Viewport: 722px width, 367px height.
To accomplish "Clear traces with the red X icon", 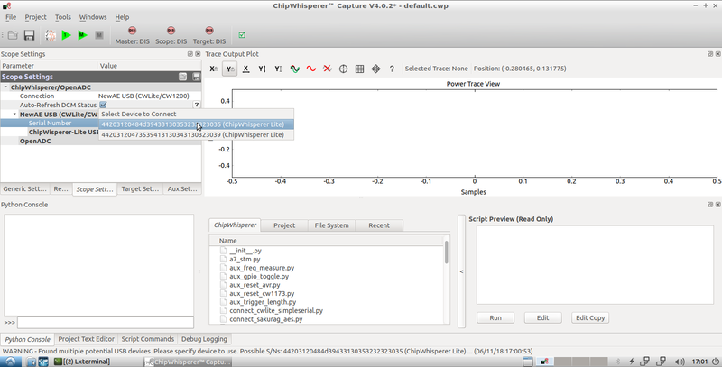I will coord(328,69).
